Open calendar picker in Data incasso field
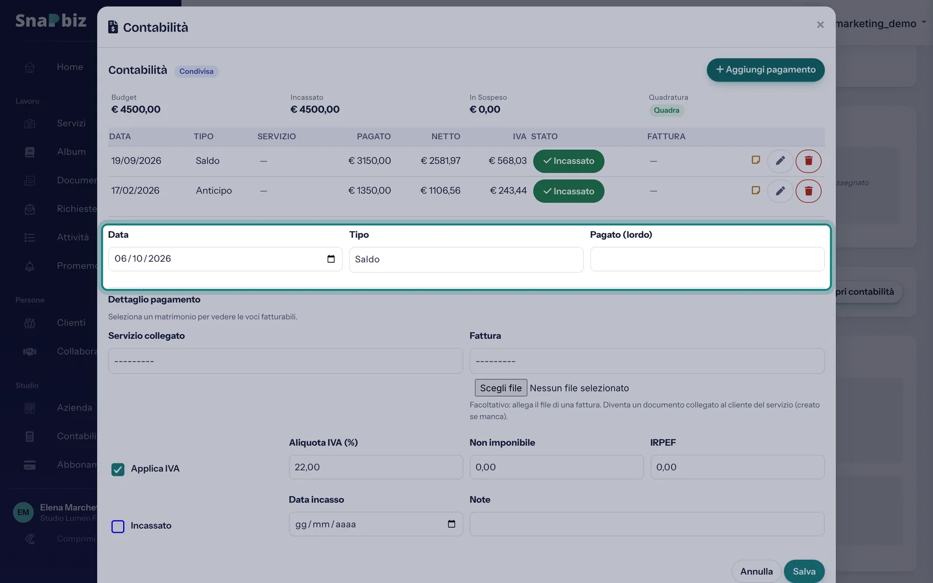Image resolution: width=933 pixels, height=583 pixels. click(451, 524)
